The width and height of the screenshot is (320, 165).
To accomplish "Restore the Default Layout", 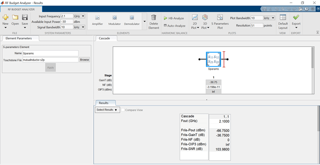I will pyautogui.click(x=283, y=21).
